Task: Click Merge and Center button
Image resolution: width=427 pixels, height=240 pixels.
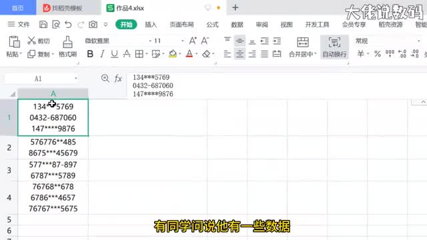Action: tap(302, 47)
